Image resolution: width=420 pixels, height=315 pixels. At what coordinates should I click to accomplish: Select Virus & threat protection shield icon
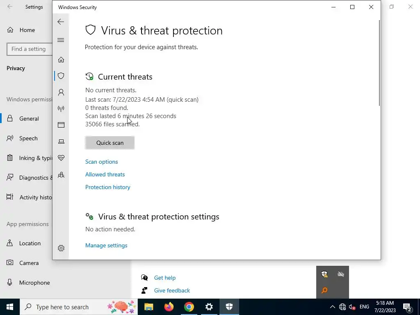click(61, 76)
